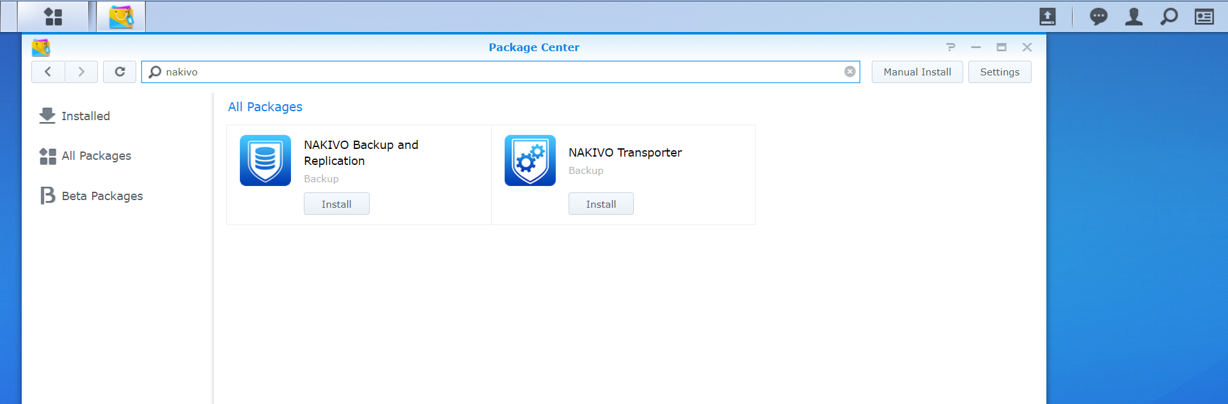Click the DSM search magnifier icon
The image size is (1228, 404).
pos(1169,17)
